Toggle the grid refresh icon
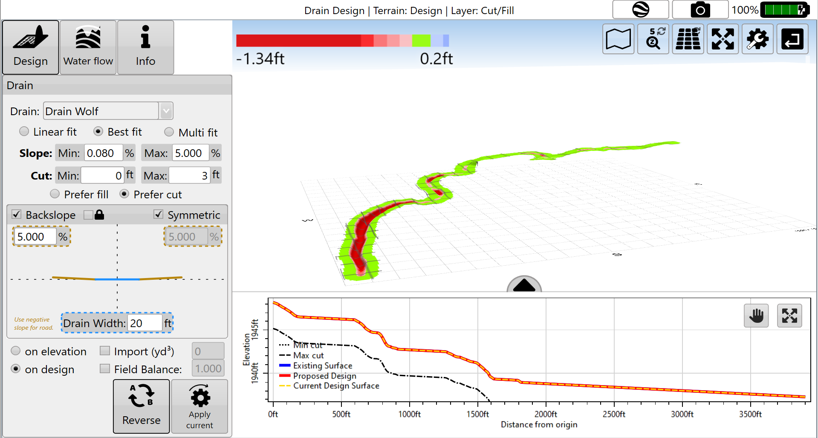 click(688, 39)
